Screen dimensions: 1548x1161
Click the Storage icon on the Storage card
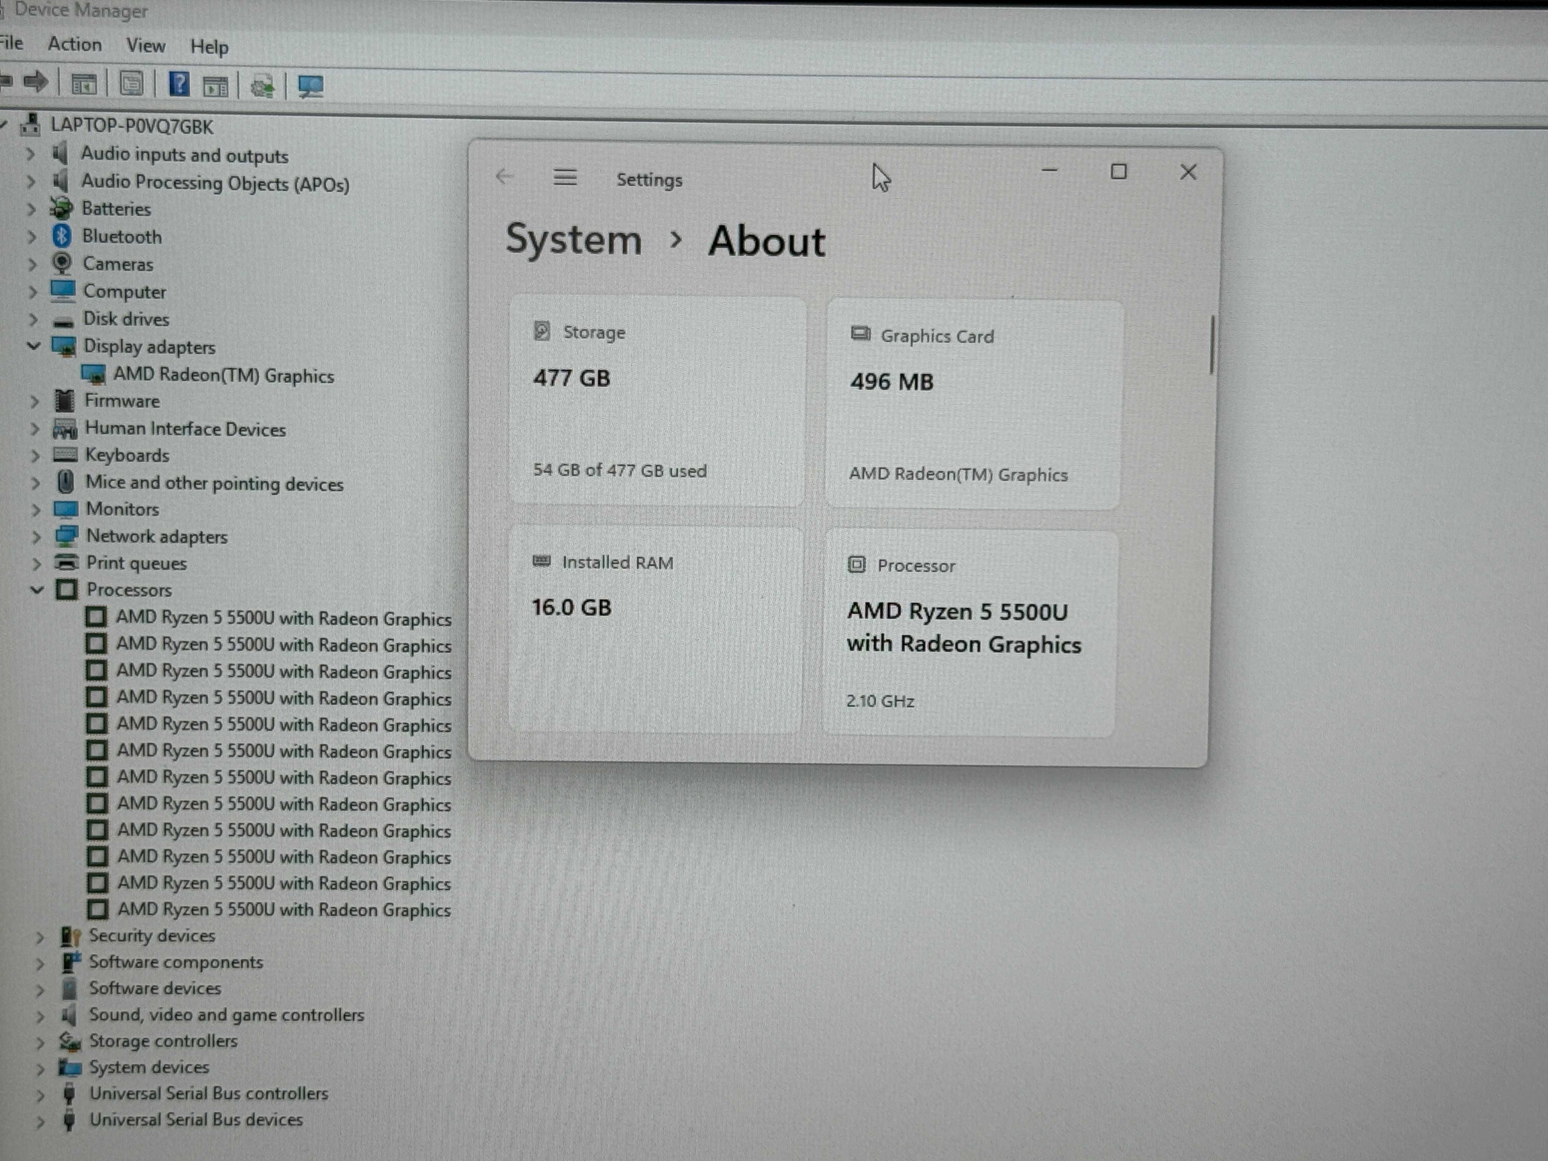click(x=542, y=330)
